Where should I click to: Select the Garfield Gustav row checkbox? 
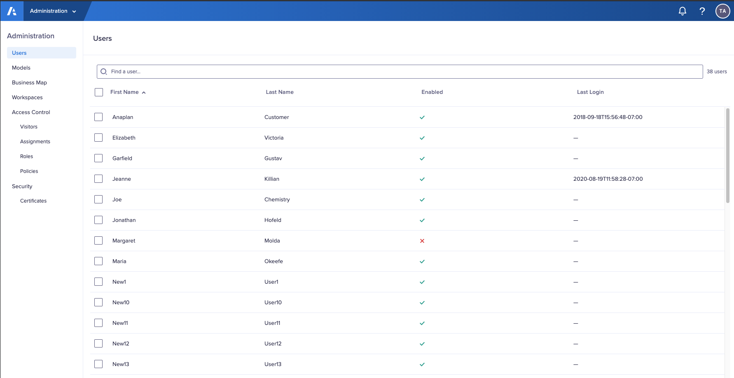(x=98, y=158)
